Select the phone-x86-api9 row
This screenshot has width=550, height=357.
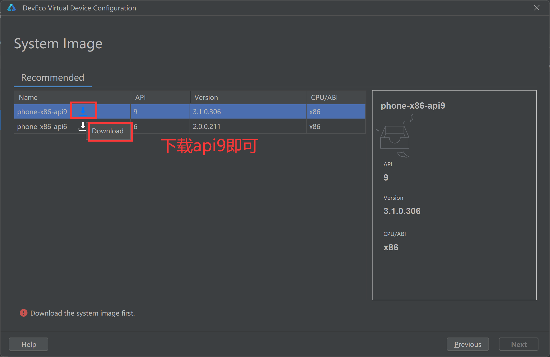pyautogui.click(x=42, y=112)
